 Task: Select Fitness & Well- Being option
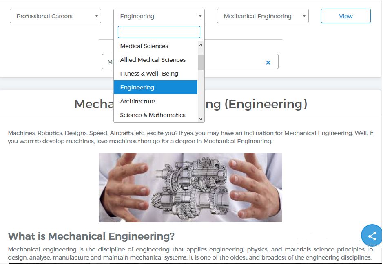tap(149, 74)
